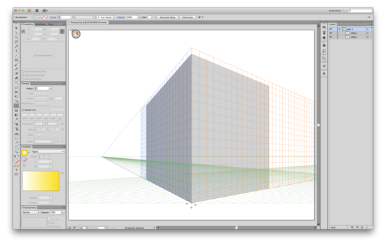Select the Rotate tool
This screenshot has height=246, width=386.
tap(17, 83)
